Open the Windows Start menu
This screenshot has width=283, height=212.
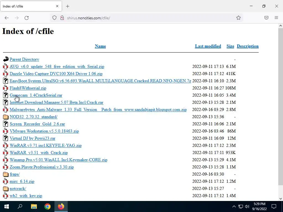tap(7, 206)
